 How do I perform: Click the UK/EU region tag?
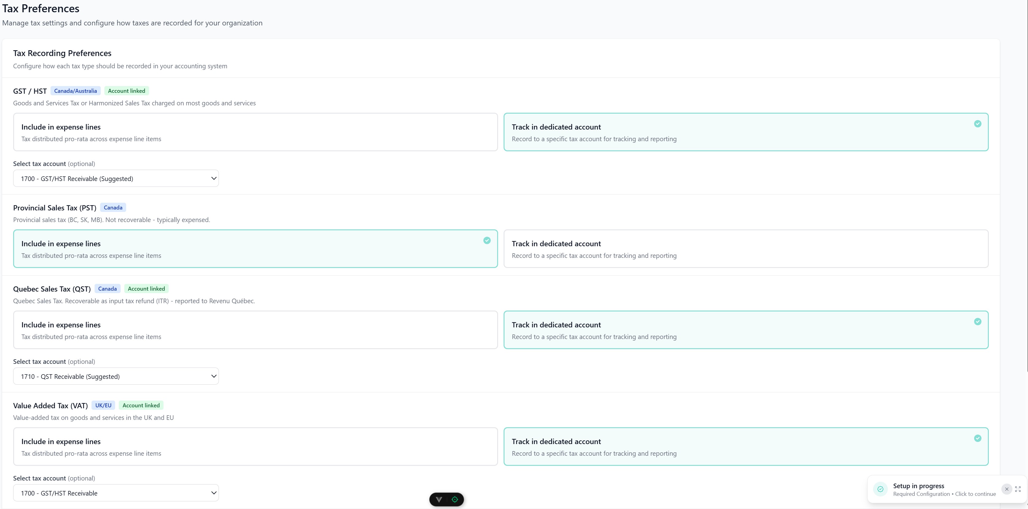[x=103, y=405]
